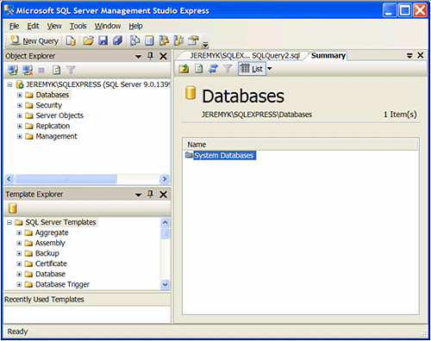
Task: Click the Open File folder icon
Action: coord(89,40)
